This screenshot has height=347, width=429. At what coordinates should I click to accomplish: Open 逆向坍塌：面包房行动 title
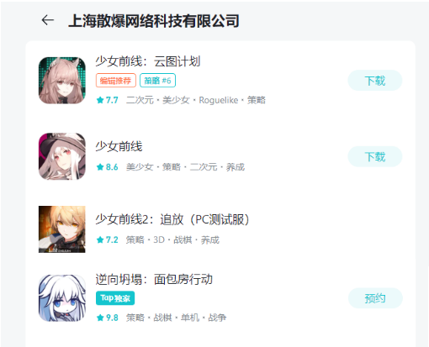pyautogui.click(x=154, y=280)
